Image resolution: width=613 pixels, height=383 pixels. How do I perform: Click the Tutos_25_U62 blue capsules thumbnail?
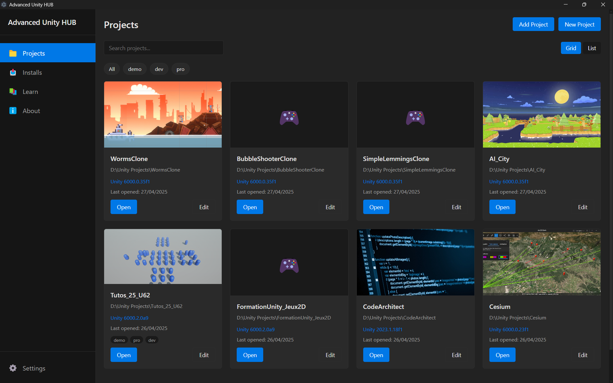point(163,257)
